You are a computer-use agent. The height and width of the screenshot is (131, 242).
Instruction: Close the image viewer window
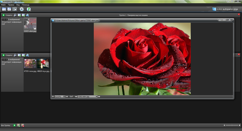coord(230,20)
